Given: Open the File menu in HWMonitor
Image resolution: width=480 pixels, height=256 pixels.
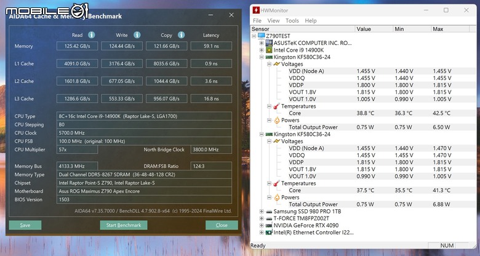Looking at the screenshot, I should (x=257, y=20).
